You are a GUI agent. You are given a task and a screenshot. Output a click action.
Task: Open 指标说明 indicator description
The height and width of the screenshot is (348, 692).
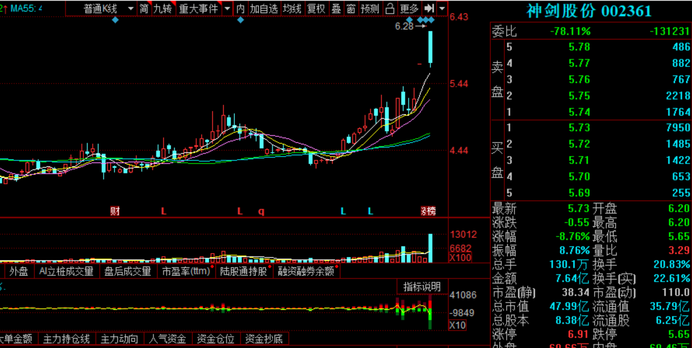point(422,286)
